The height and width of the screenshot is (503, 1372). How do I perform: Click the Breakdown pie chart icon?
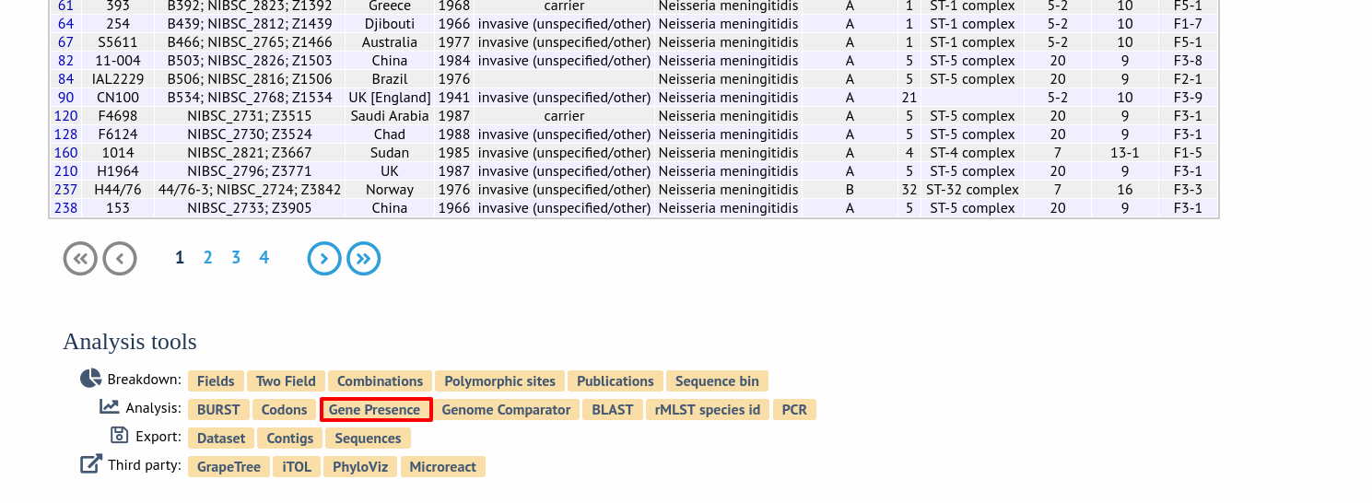(x=90, y=379)
